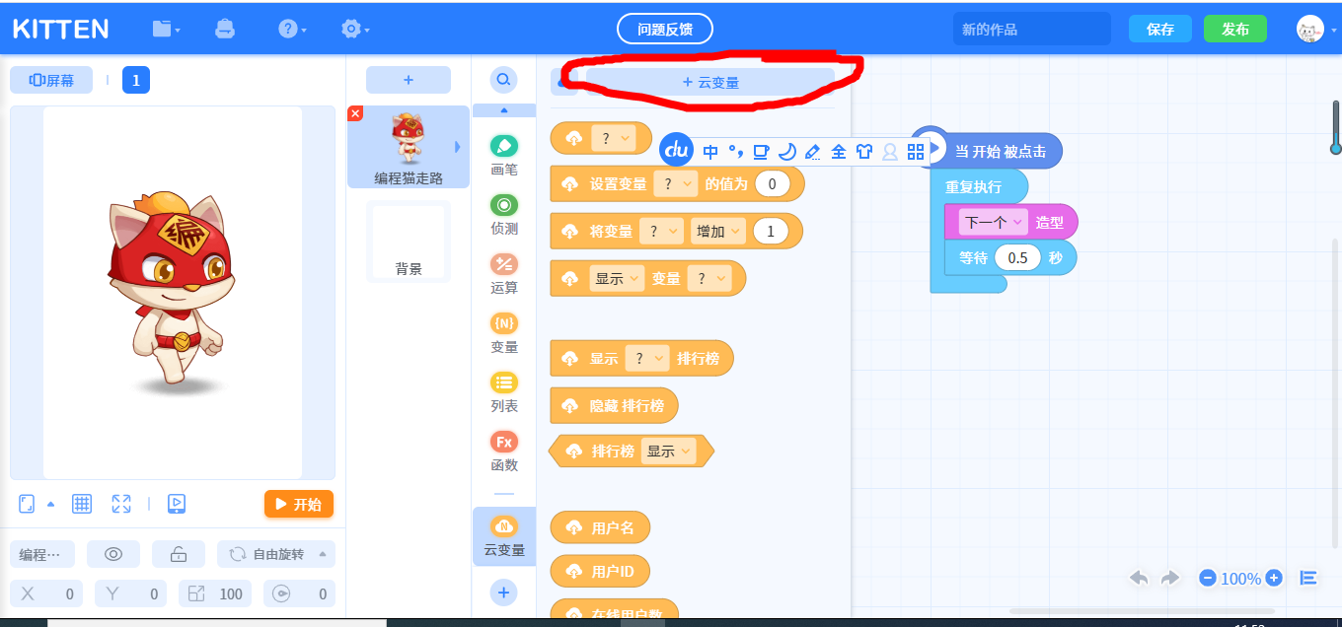Select screen number 1 tab

[x=136, y=80]
